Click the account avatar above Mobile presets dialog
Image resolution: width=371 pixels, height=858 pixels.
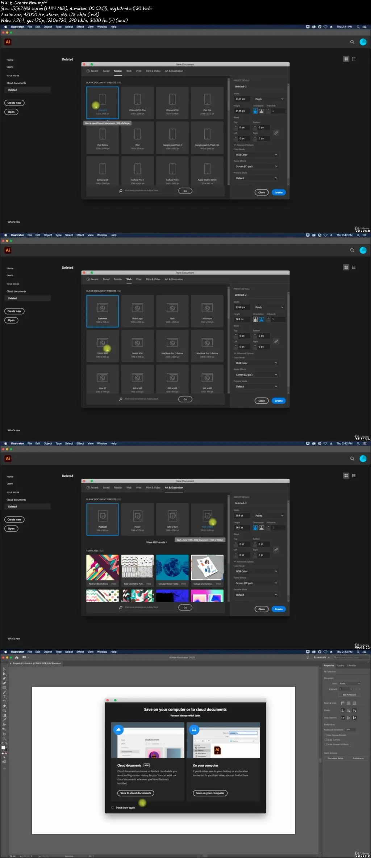click(x=363, y=42)
